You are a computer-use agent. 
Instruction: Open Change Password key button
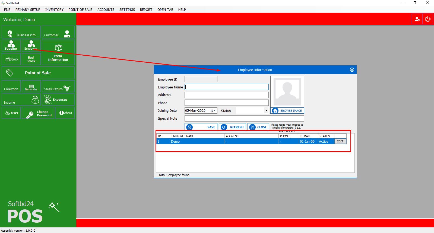pyautogui.click(x=38, y=113)
